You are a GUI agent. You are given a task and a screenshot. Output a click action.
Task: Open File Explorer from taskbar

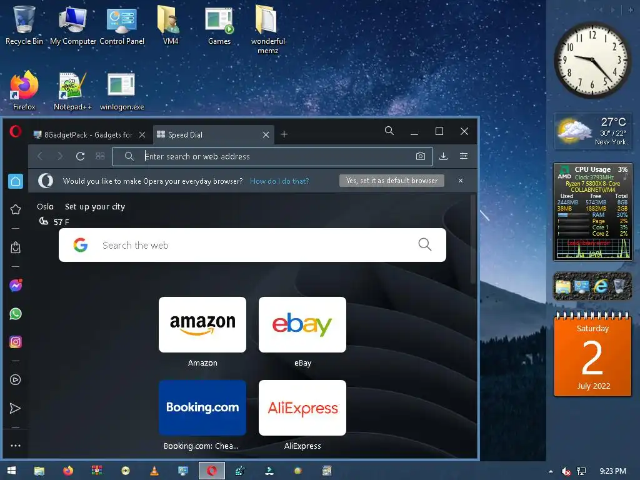tap(39, 471)
